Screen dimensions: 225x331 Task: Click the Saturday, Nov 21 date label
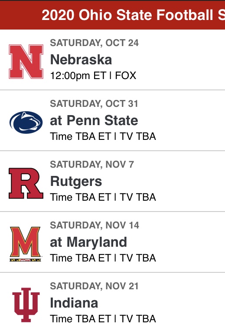point(94,286)
